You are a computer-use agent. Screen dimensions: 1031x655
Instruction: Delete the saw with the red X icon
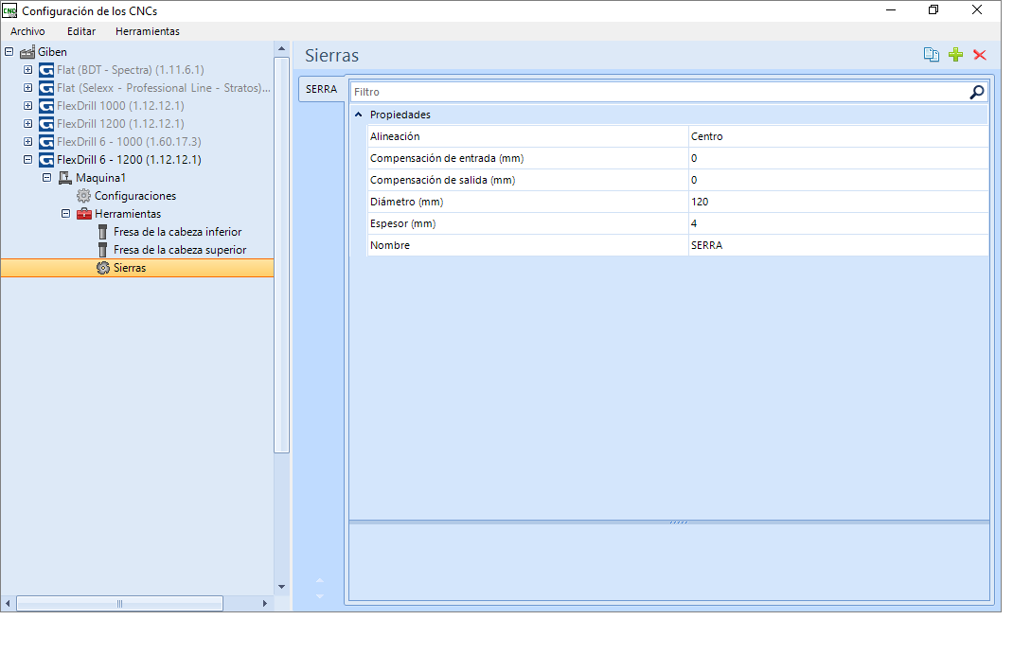click(x=980, y=55)
